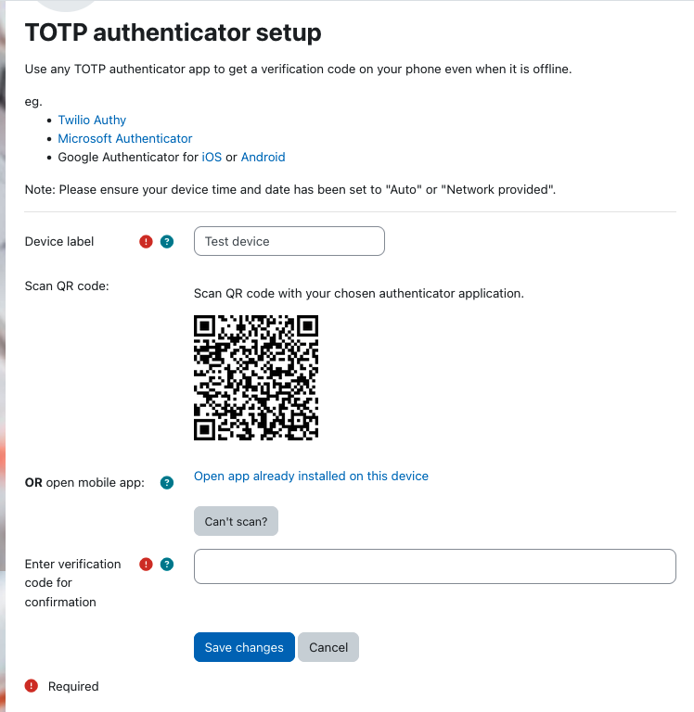
Task: Click the red required icon beside Device label
Action: (x=146, y=242)
